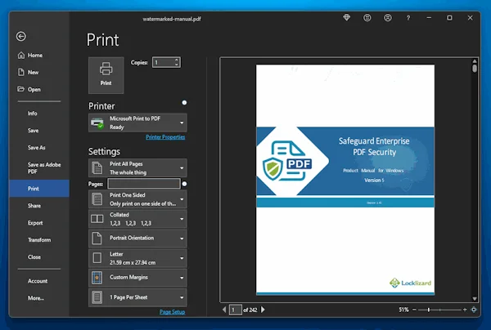Click the preview vertical scrollbar thumb
The height and width of the screenshot is (330, 491).
pos(475,69)
